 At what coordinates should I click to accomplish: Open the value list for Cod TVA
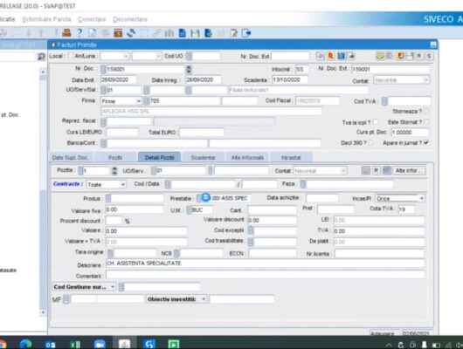[384, 101]
